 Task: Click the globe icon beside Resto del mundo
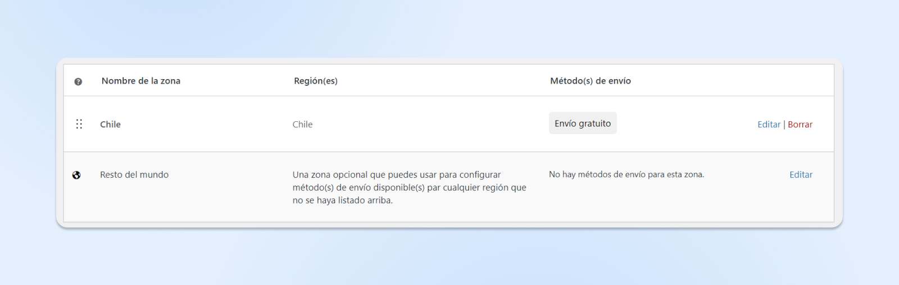76,175
